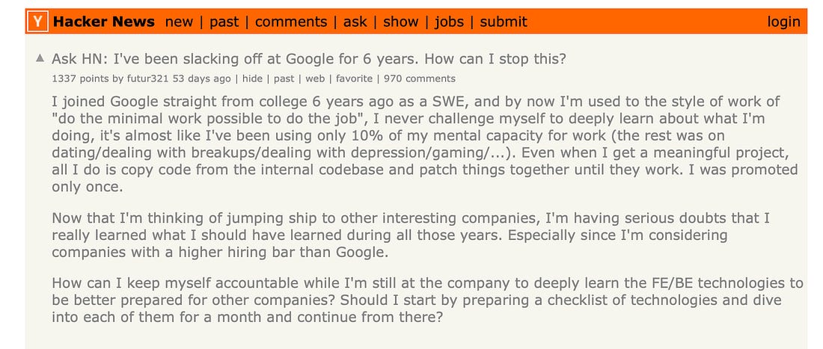Open the 970 comments link

pos(420,78)
